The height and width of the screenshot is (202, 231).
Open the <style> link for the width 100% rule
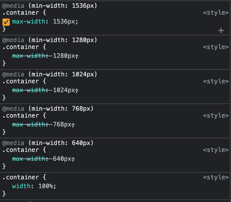tap(216, 177)
